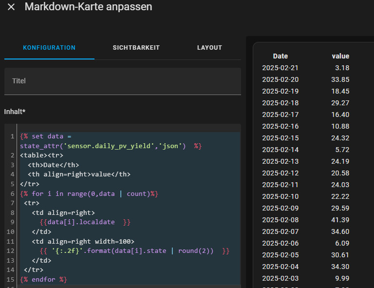Click the for loop code line 6

(89, 193)
